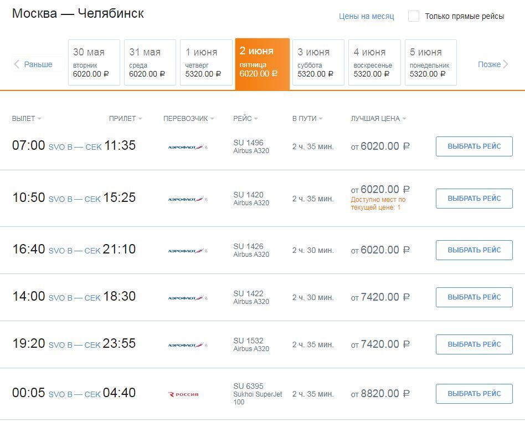Switch to 3 июня Saturday tab

tap(318, 62)
